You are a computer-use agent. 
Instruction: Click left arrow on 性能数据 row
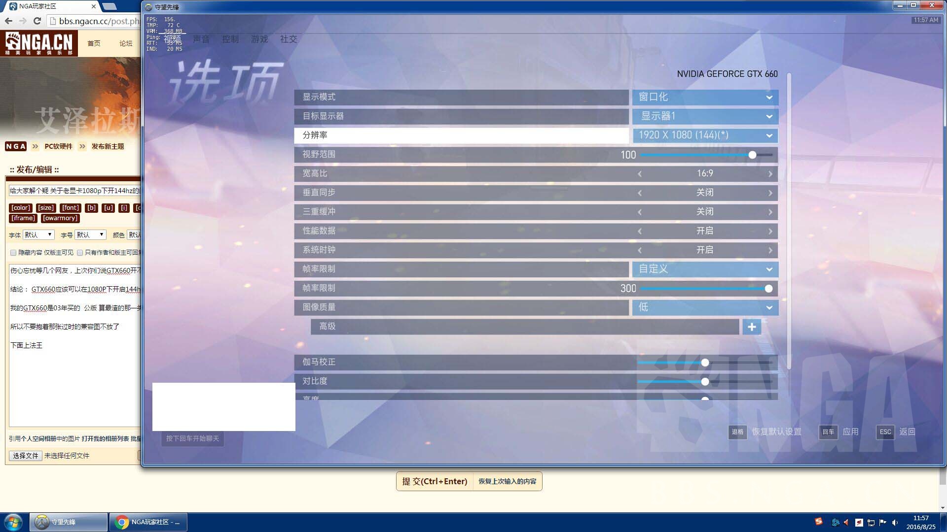(640, 231)
